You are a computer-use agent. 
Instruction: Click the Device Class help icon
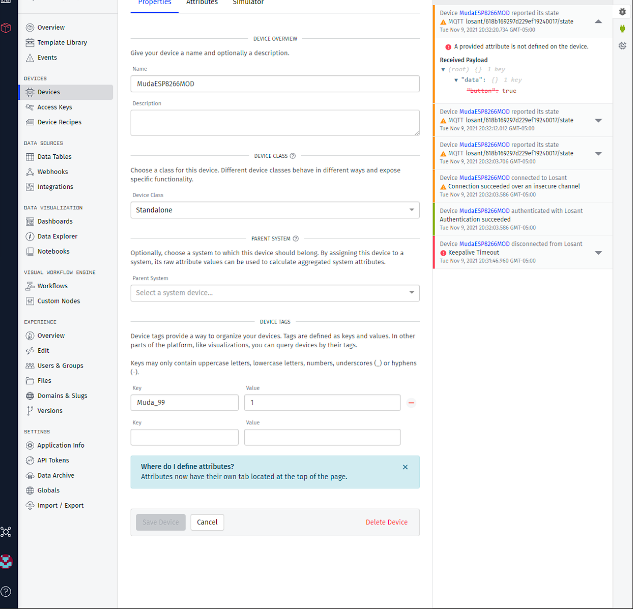coord(293,156)
